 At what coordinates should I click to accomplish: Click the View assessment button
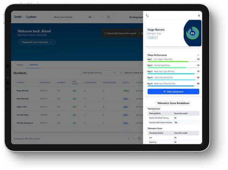[x=173, y=91]
